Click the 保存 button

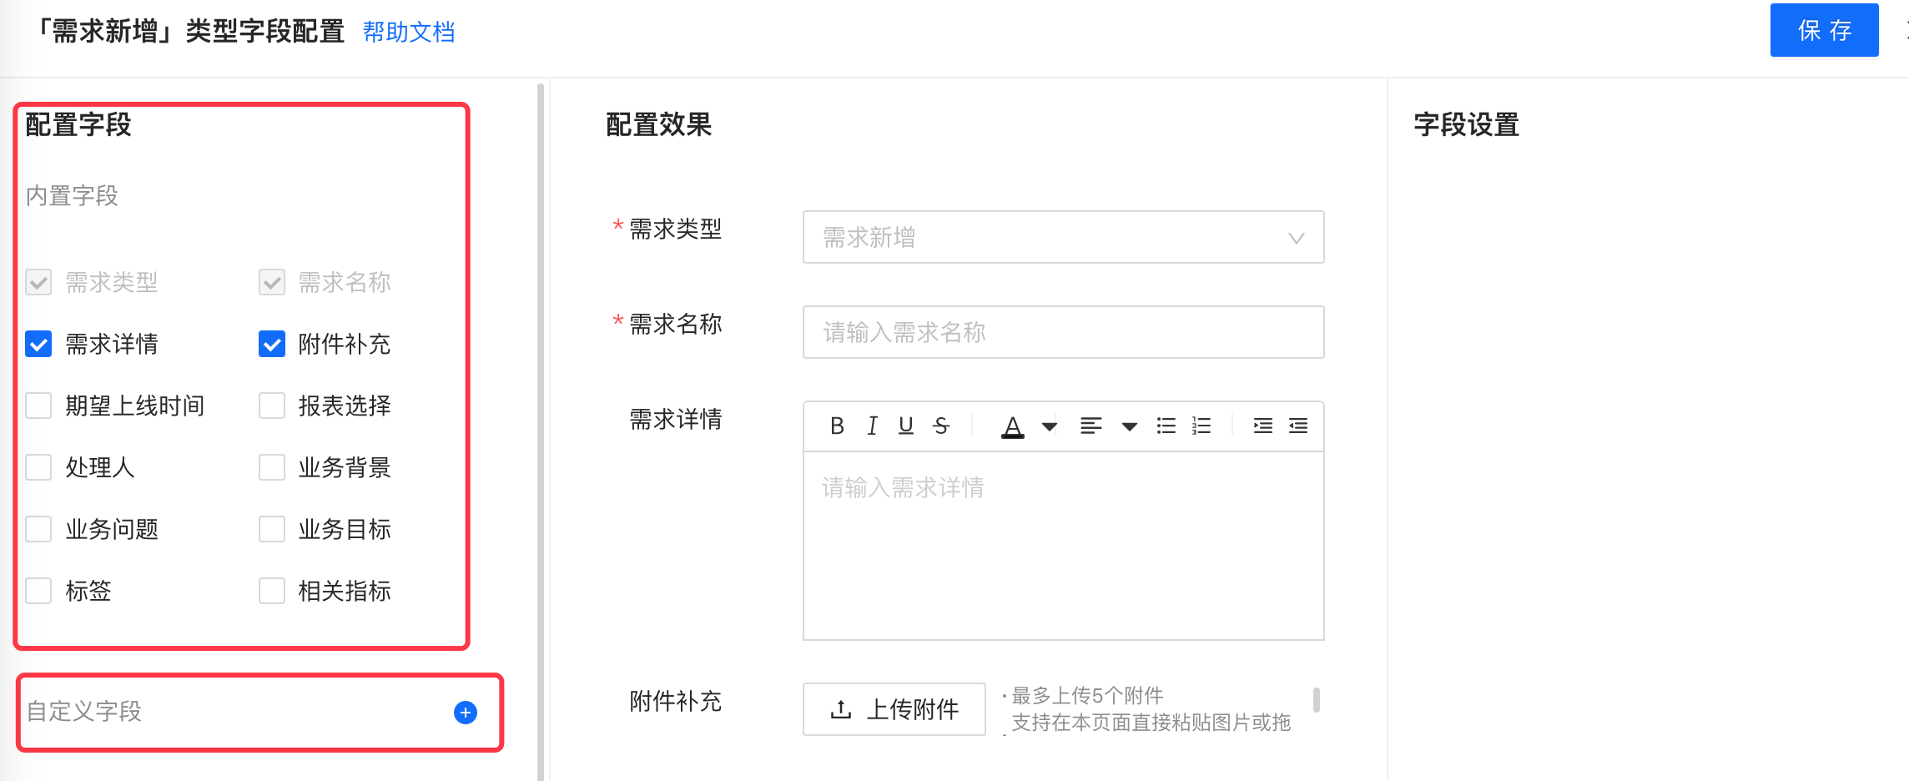[1824, 31]
